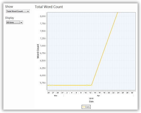Viewport: 141px width, 113px height.
Task: Select the All time text field
Action: click(13, 22)
